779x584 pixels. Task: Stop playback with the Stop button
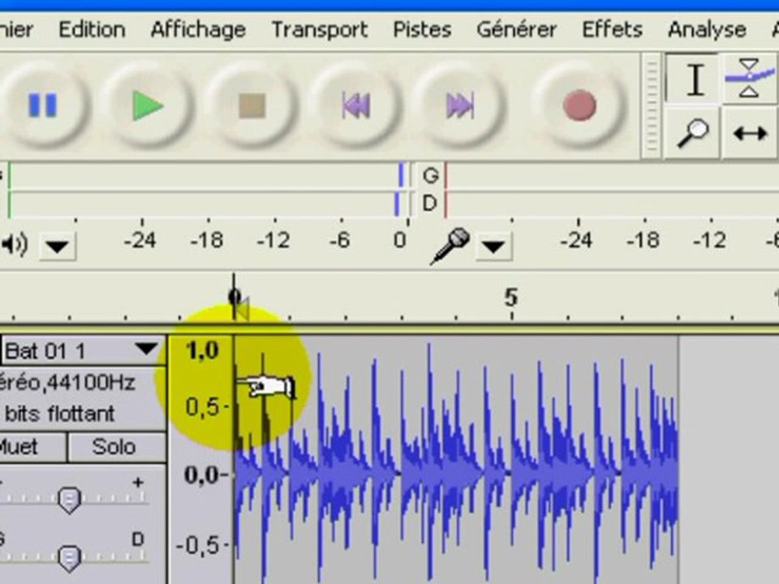click(x=252, y=105)
